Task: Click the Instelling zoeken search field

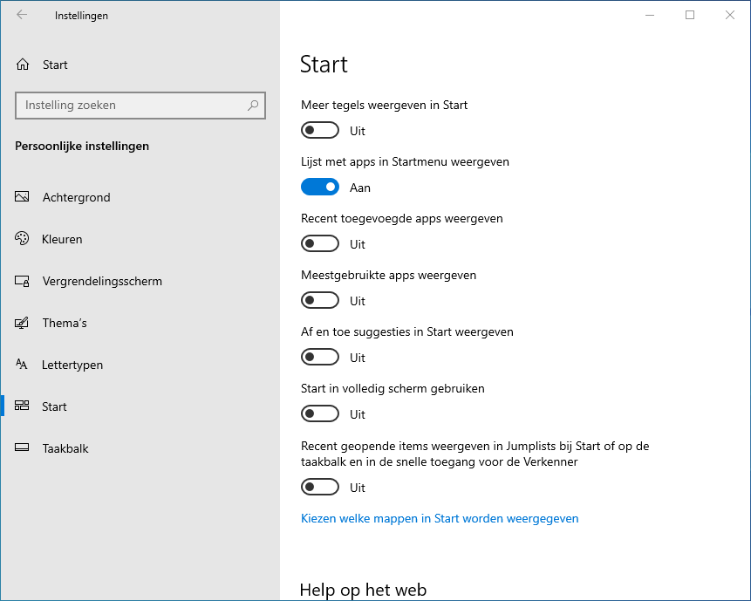Action: coord(131,106)
